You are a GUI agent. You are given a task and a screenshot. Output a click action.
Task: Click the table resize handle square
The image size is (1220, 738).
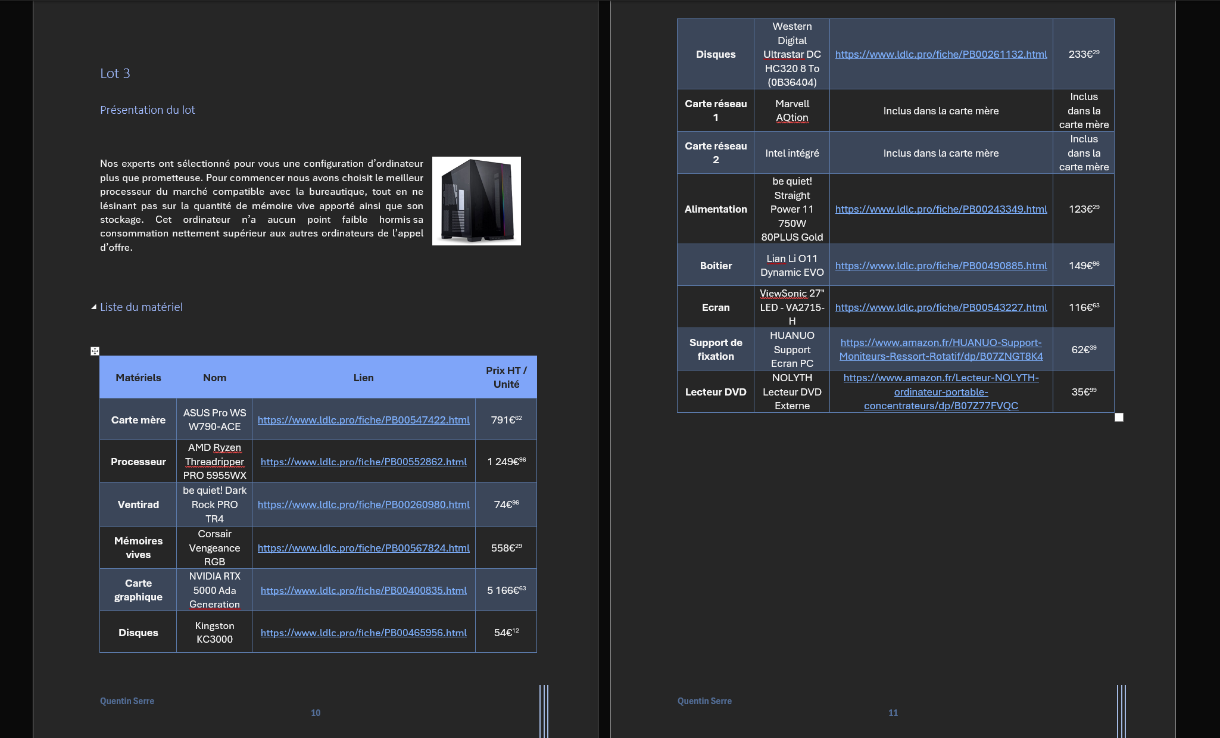coord(1119,418)
